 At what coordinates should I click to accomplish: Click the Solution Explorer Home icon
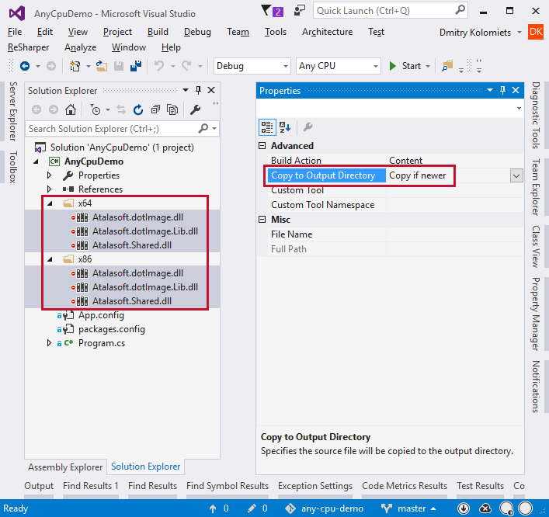click(71, 110)
